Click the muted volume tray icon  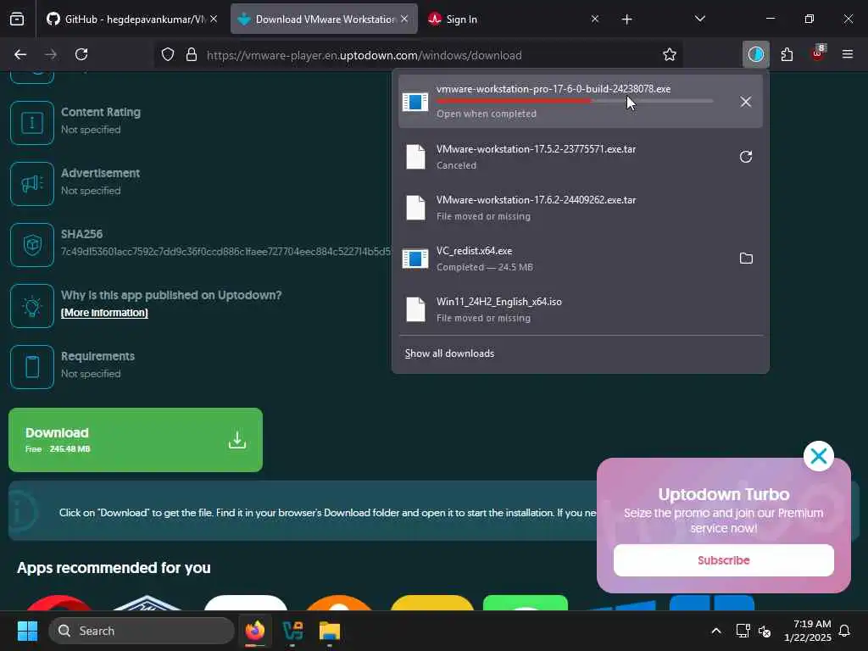point(765,631)
